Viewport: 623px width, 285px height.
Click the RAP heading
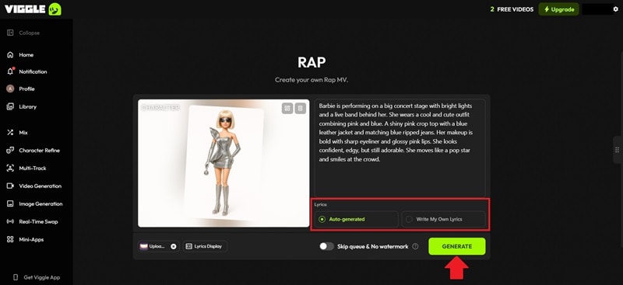[311, 62]
